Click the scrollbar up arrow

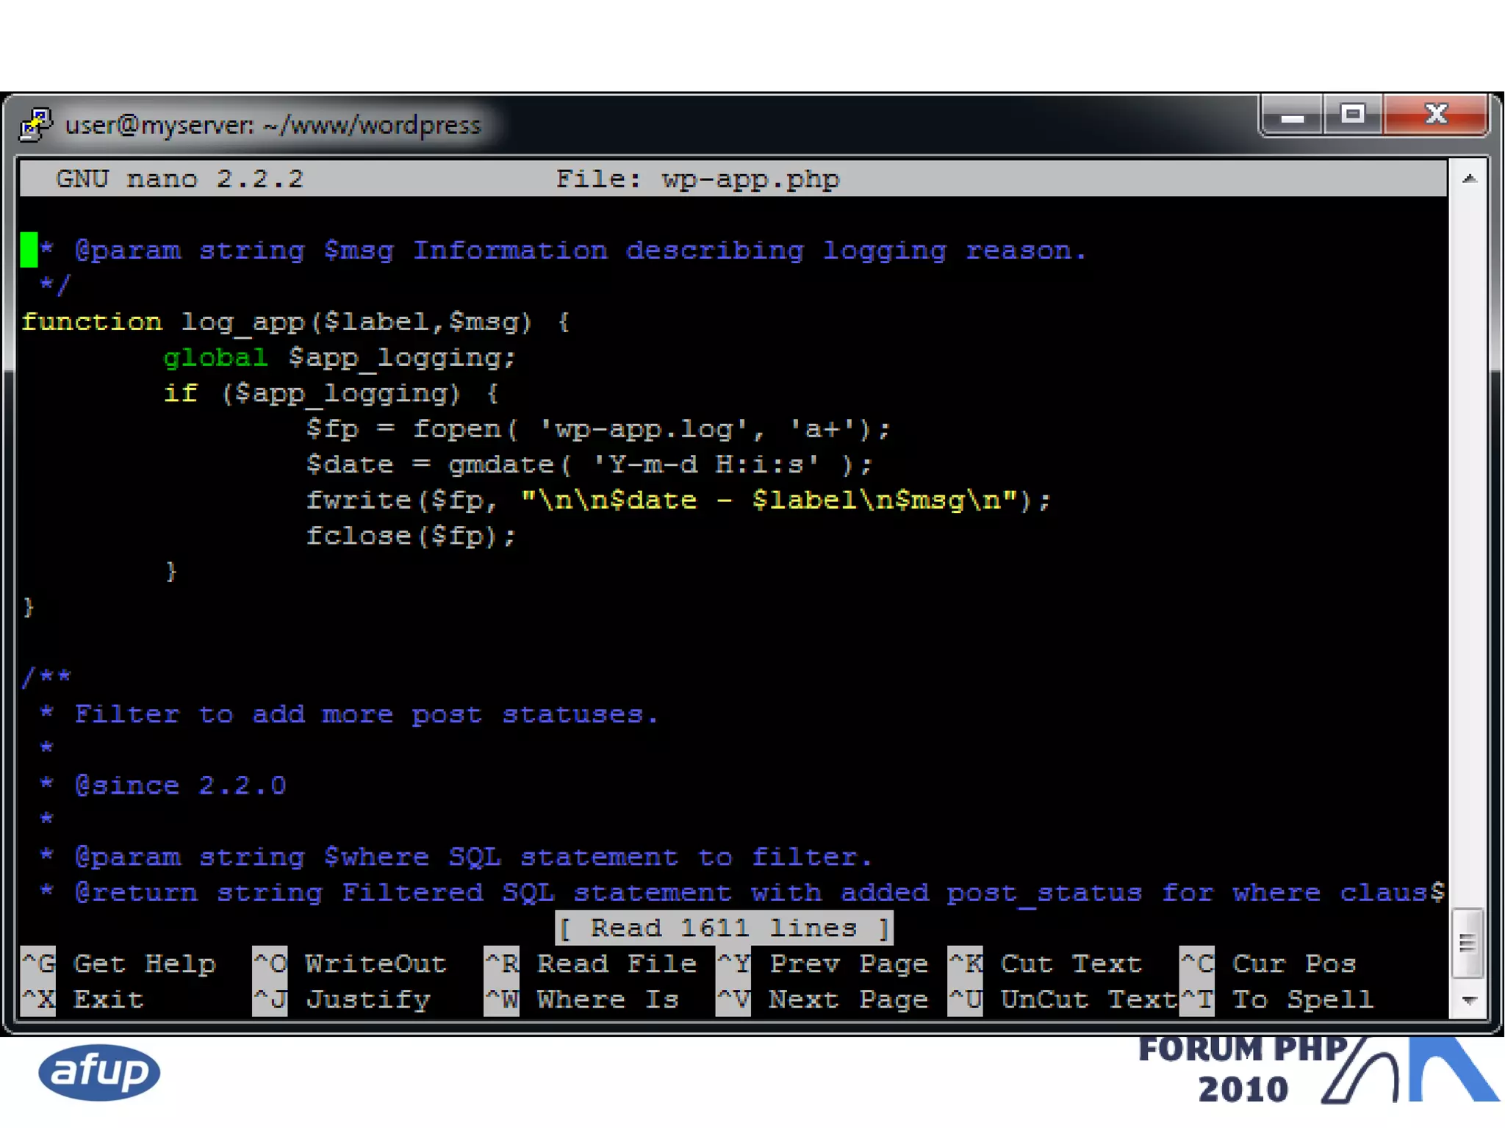[1469, 179]
